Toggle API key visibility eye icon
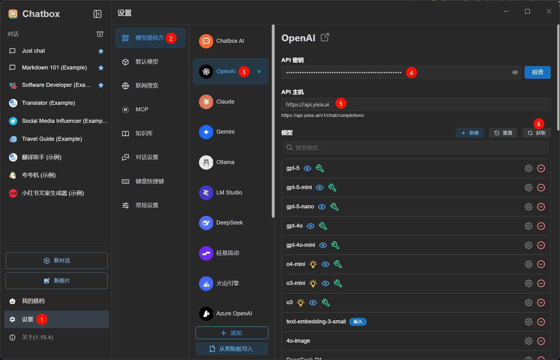This screenshot has width=560, height=360. (515, 73)
